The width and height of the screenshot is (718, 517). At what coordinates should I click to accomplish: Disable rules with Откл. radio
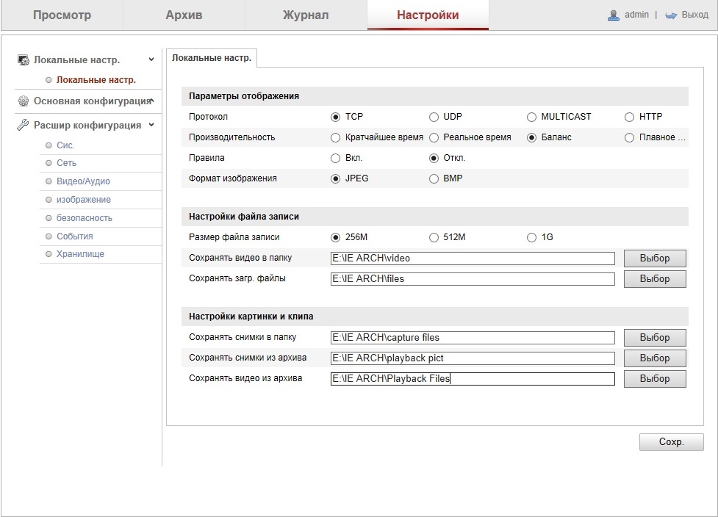(x=434, y=159)
